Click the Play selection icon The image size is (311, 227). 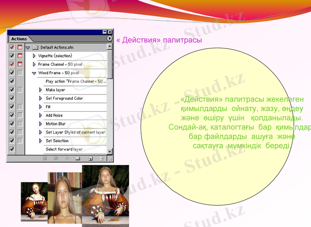point(67,158)
